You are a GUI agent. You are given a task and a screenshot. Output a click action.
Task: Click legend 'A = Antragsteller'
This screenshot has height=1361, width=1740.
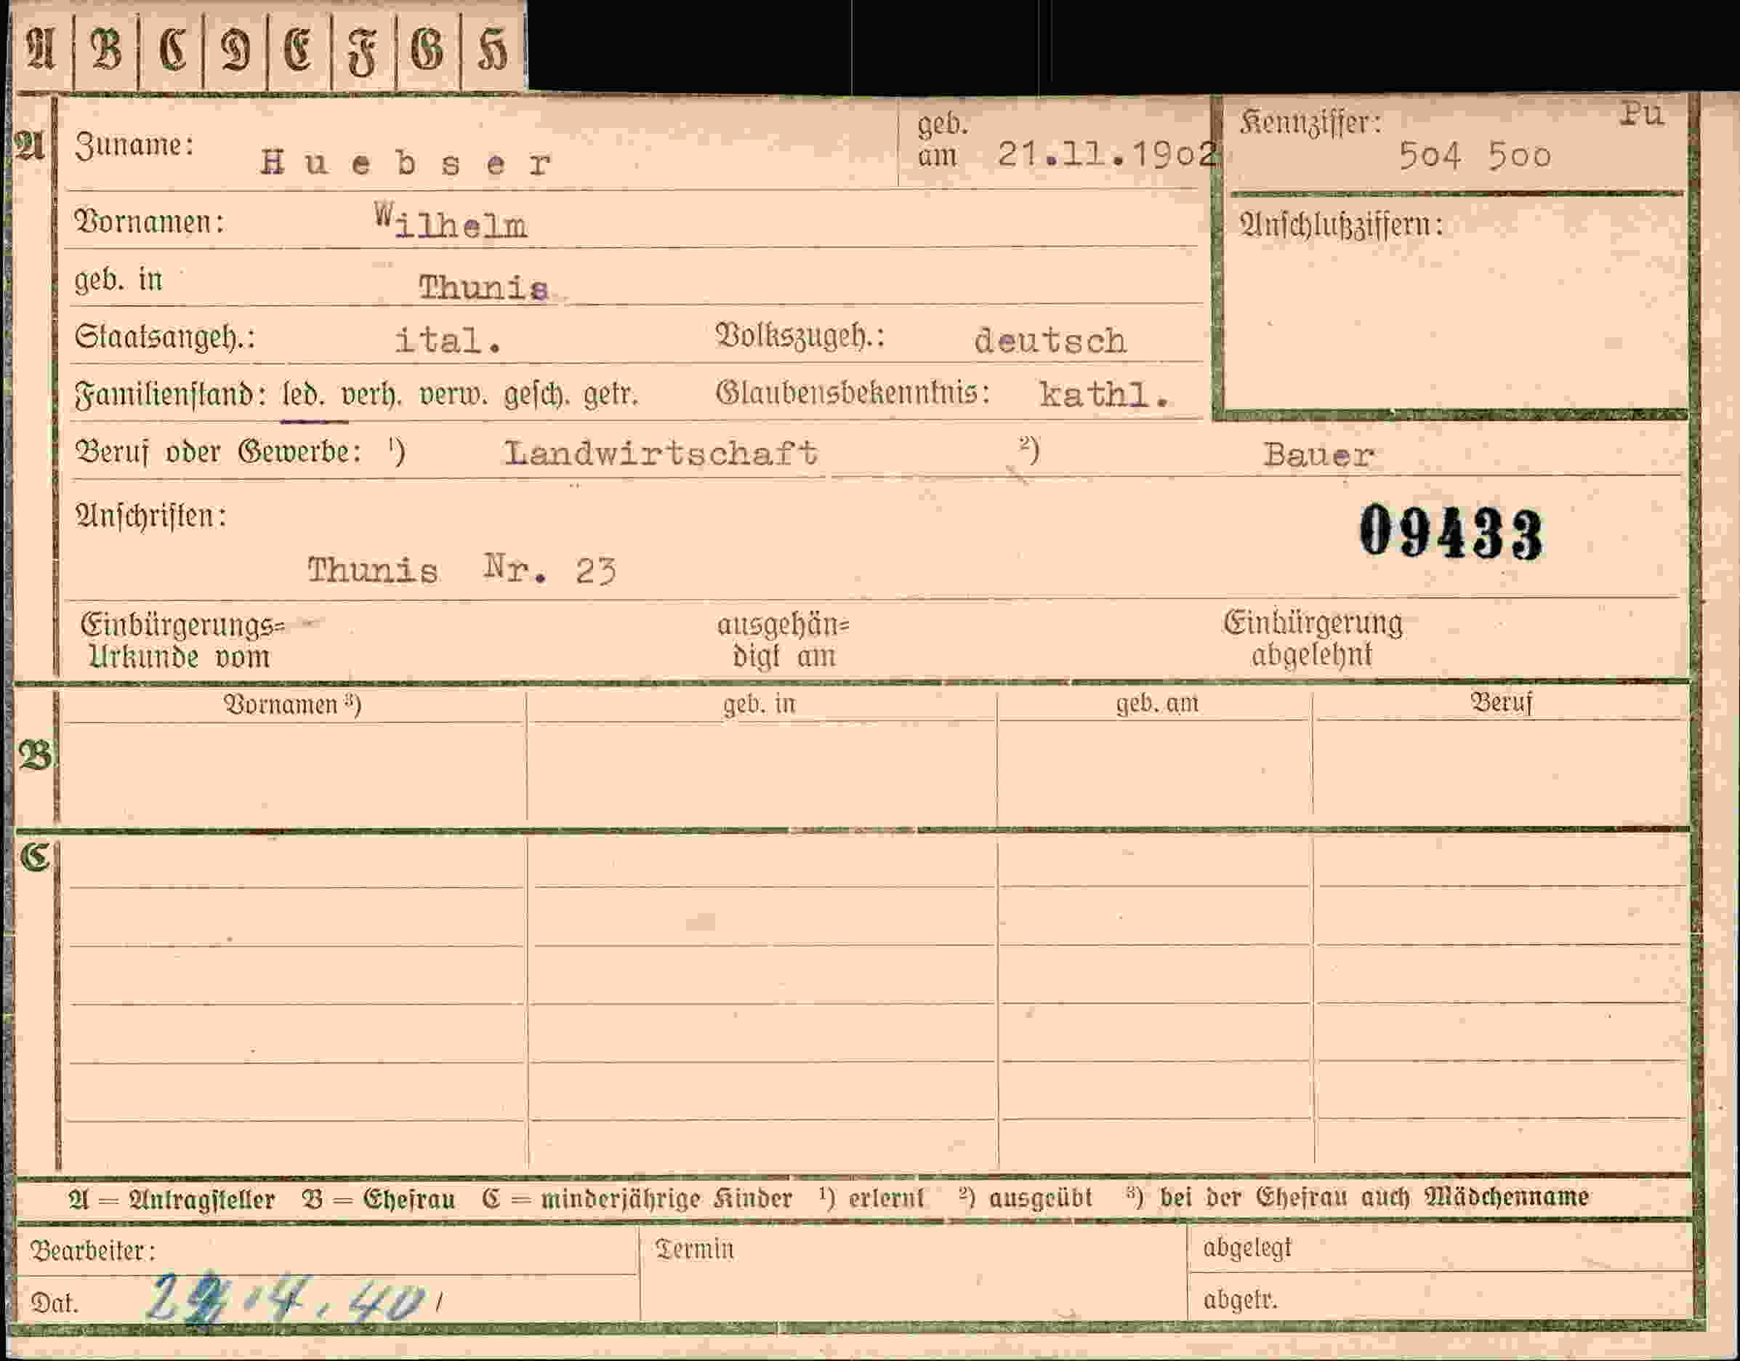point(172,1200)
